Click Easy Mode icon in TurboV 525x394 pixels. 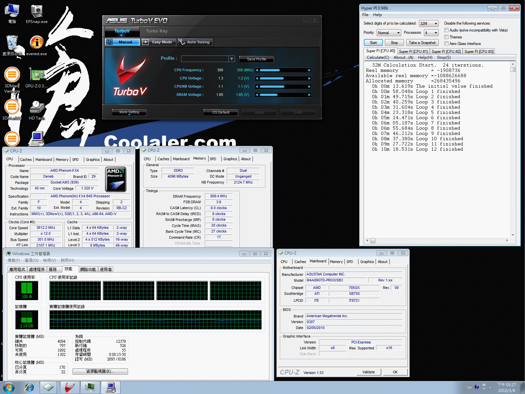[146, 42]
